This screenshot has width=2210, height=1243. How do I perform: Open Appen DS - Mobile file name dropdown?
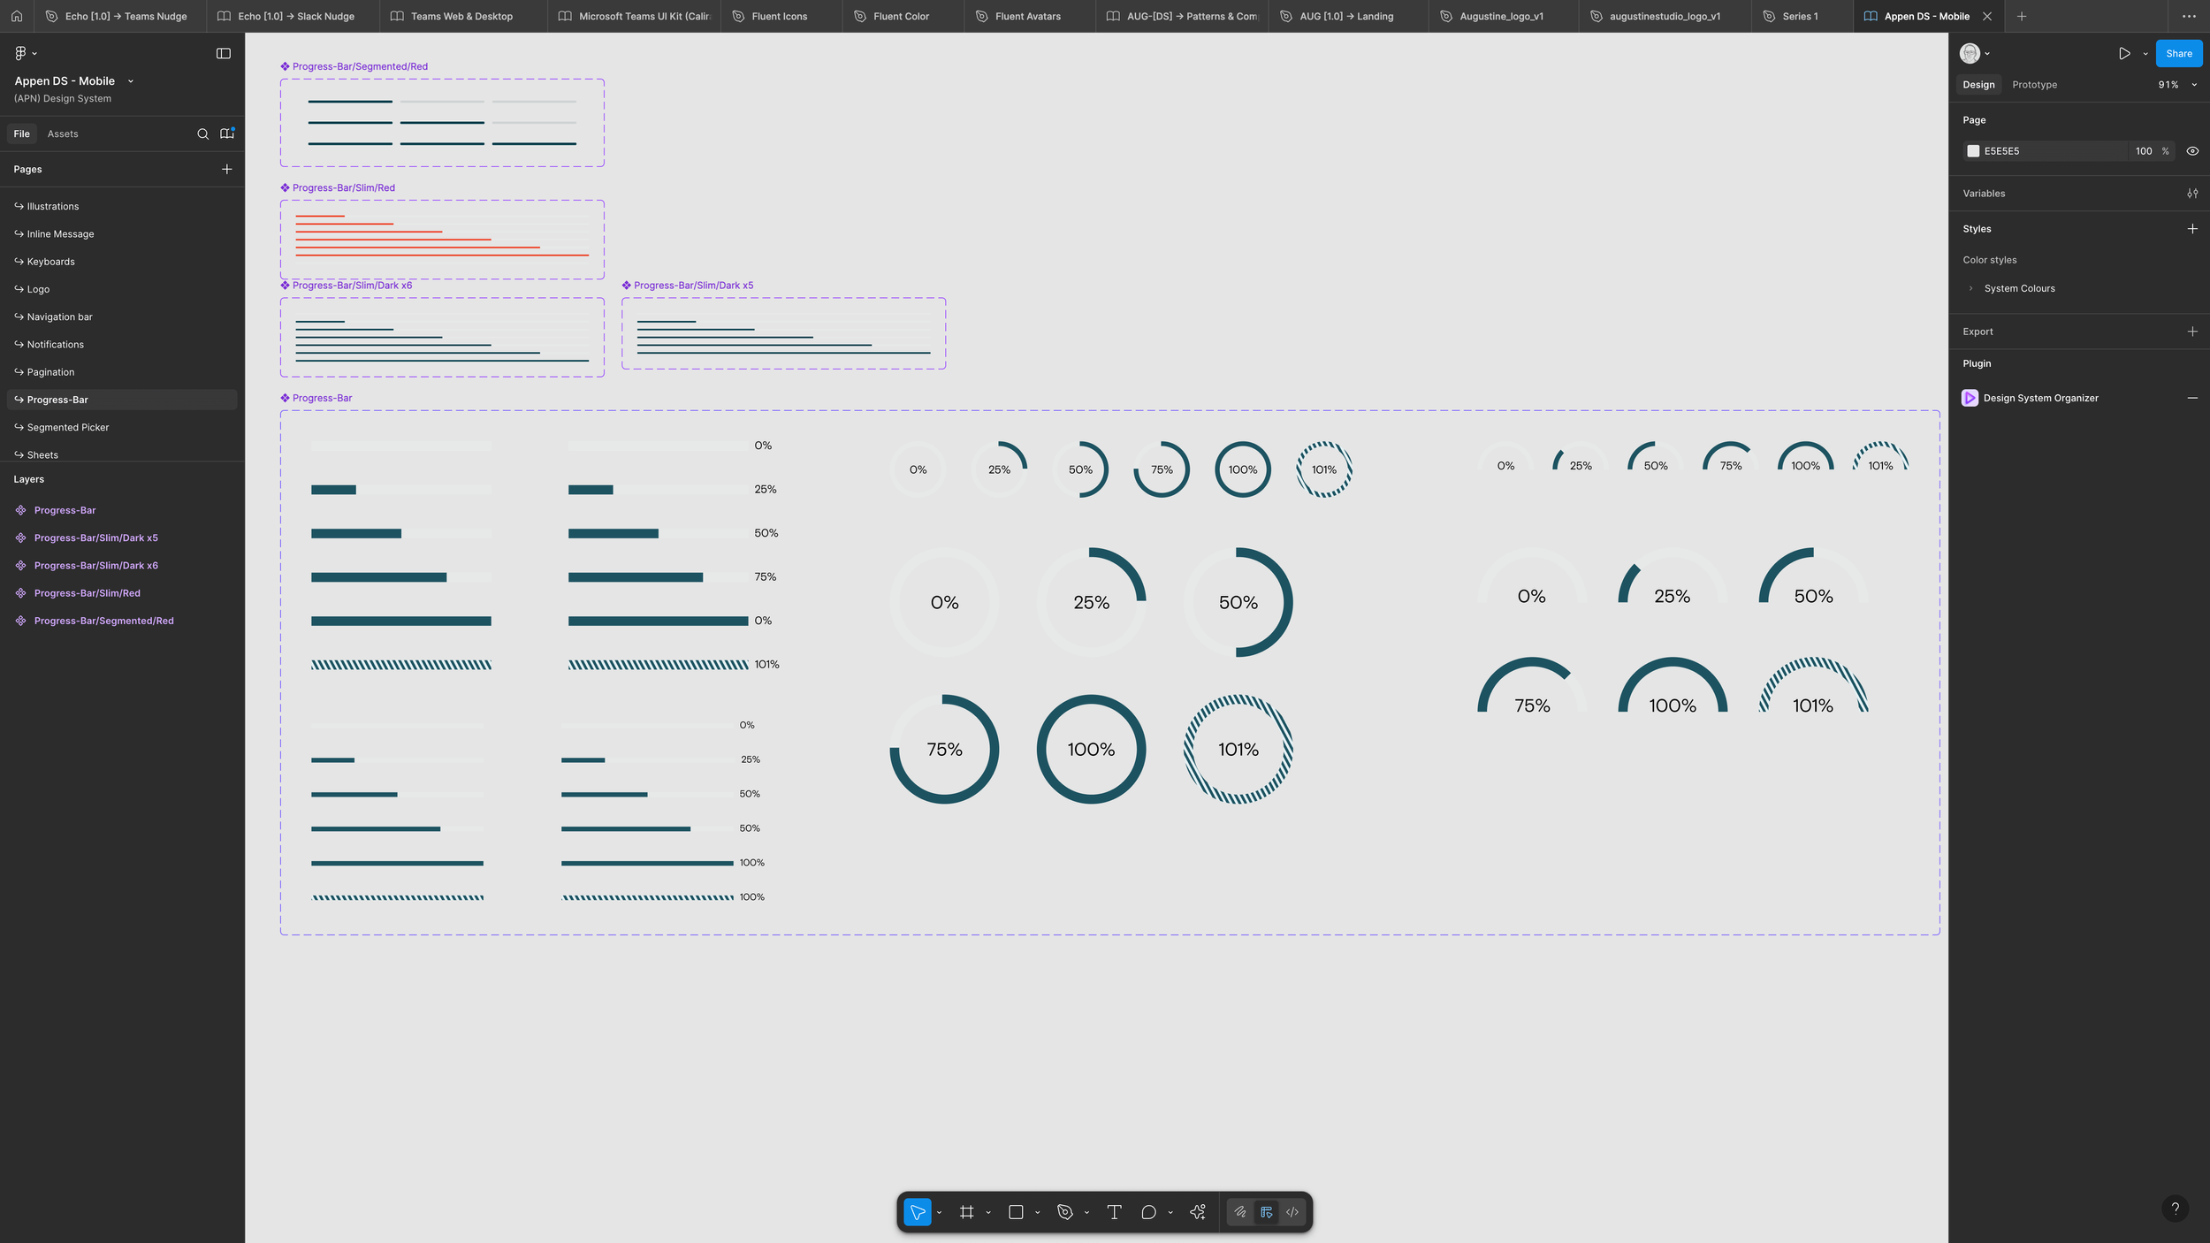point(131,81)
